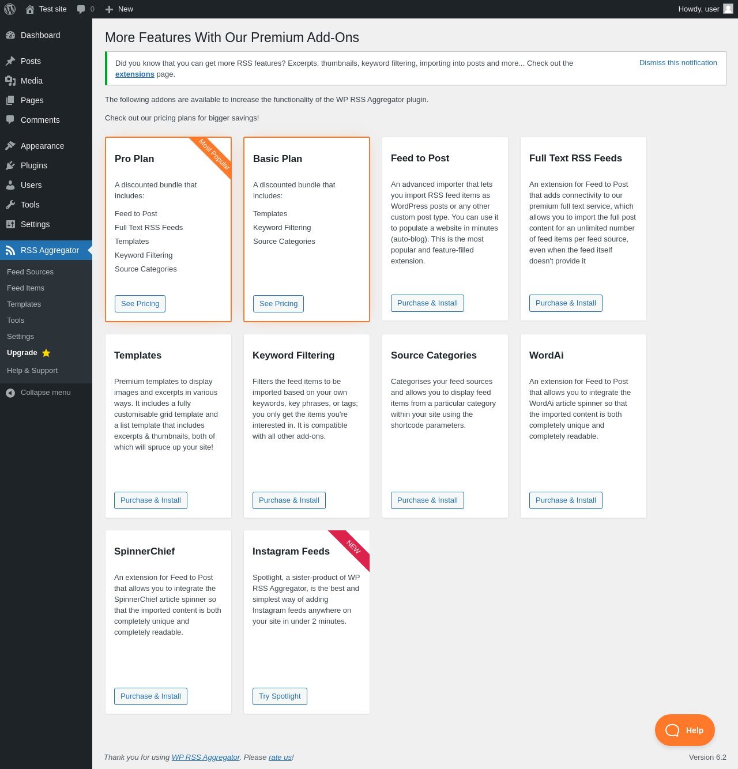The height and width of the screenshot is (769, 738).
Task: Open the extensions page link
Action: 135,74
